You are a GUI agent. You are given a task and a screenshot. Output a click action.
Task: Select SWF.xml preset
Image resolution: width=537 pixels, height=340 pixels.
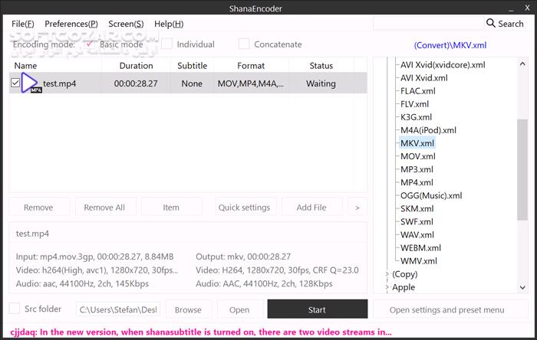(417, 222)
